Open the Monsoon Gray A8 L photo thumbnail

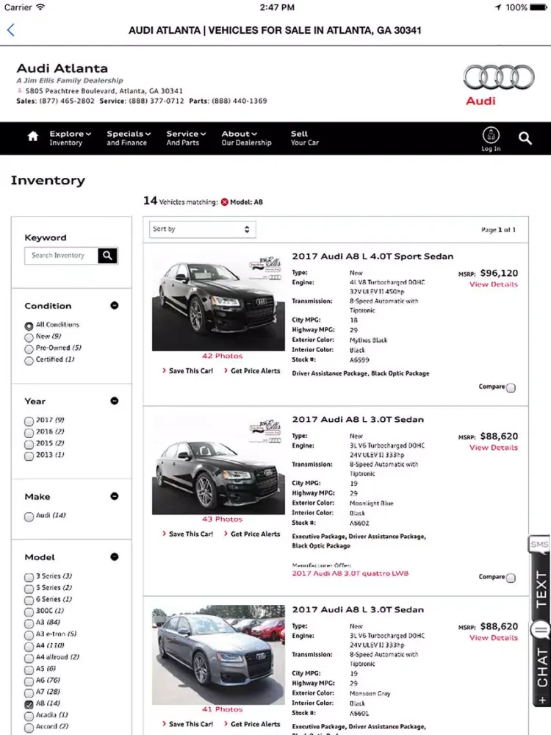(x=218, y=656)
